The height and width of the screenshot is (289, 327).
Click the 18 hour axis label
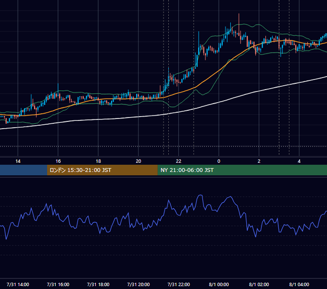98,161
